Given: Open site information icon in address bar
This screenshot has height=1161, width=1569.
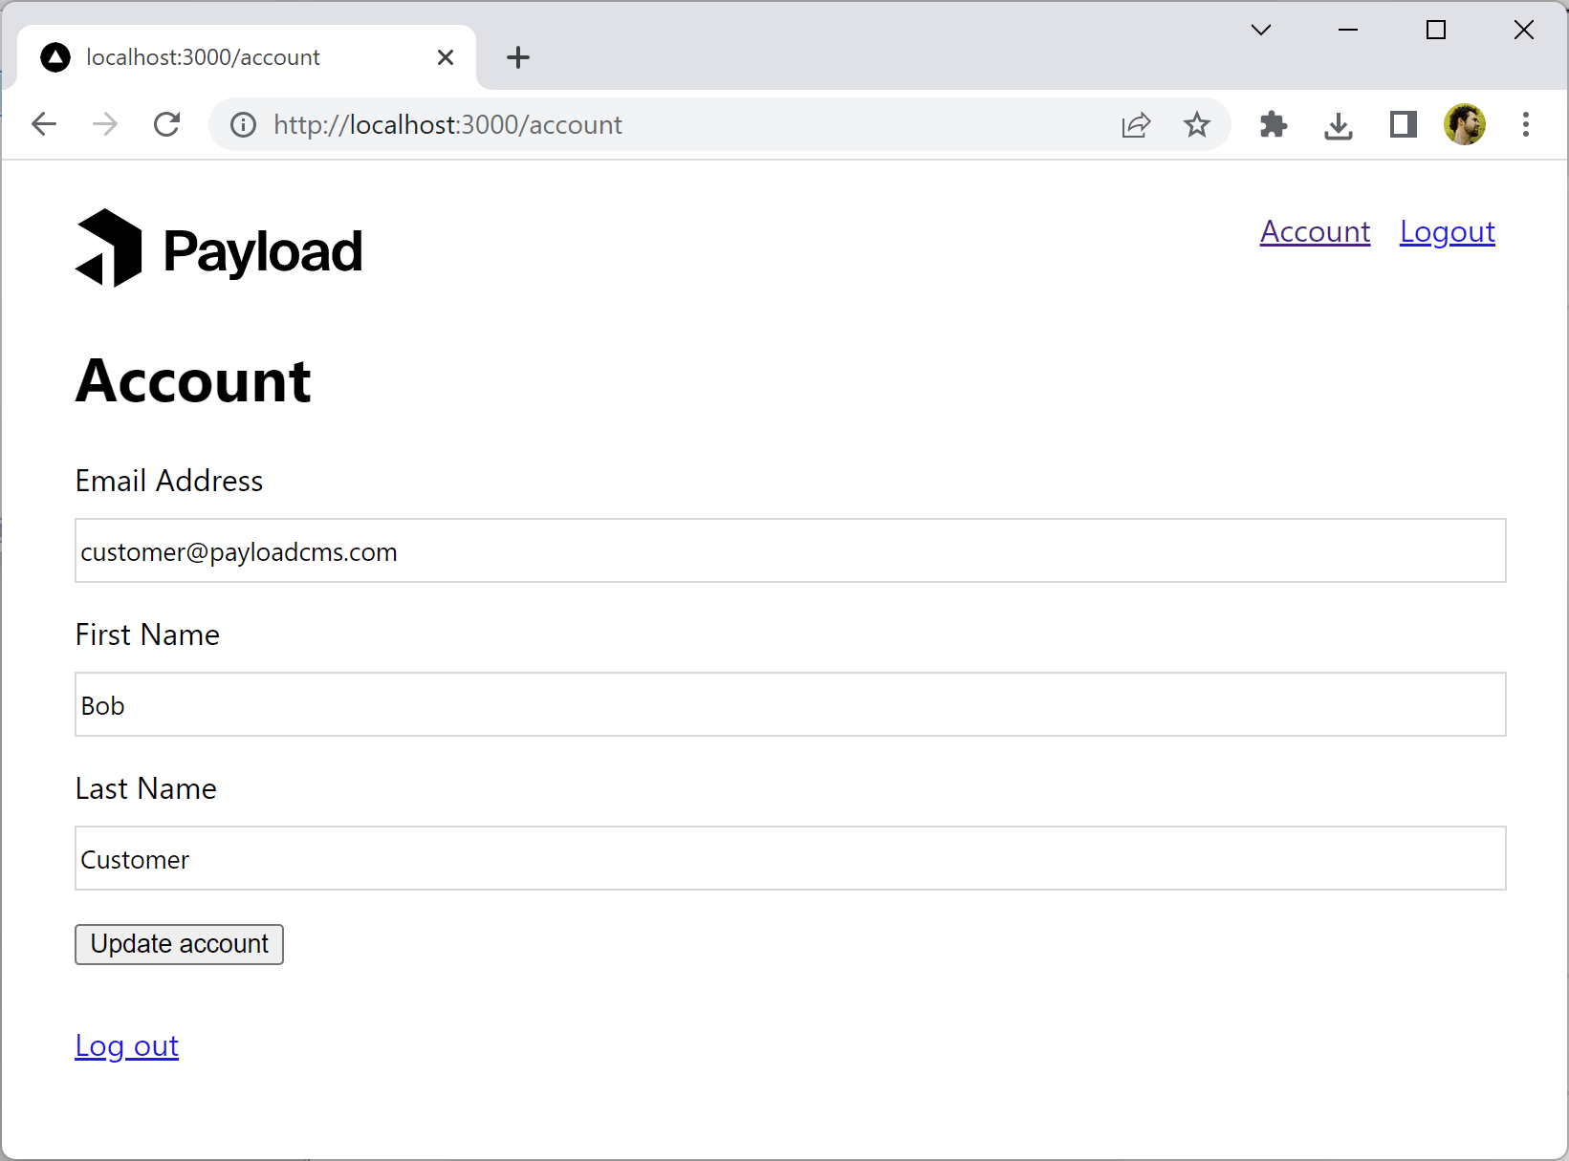Looking at the screenshot, I should pos(244,125).
